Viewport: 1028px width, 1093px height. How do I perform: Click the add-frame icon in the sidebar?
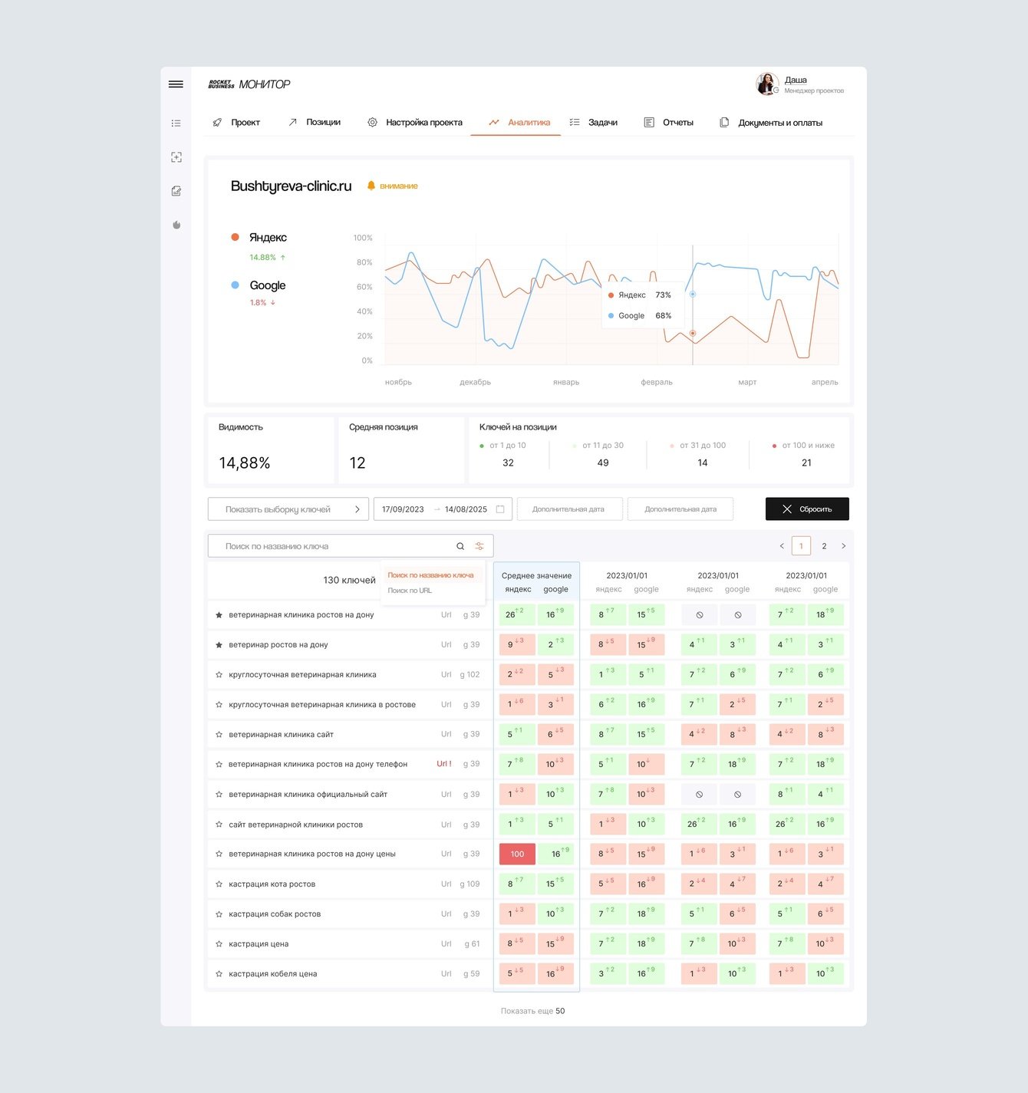(x=176, y=157)
